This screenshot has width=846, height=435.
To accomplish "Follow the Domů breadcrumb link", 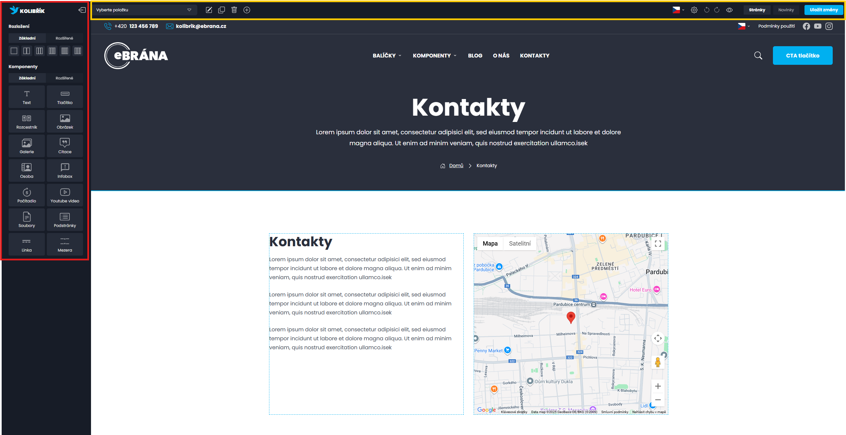I will pyautogui.click(x=456, y=165).
